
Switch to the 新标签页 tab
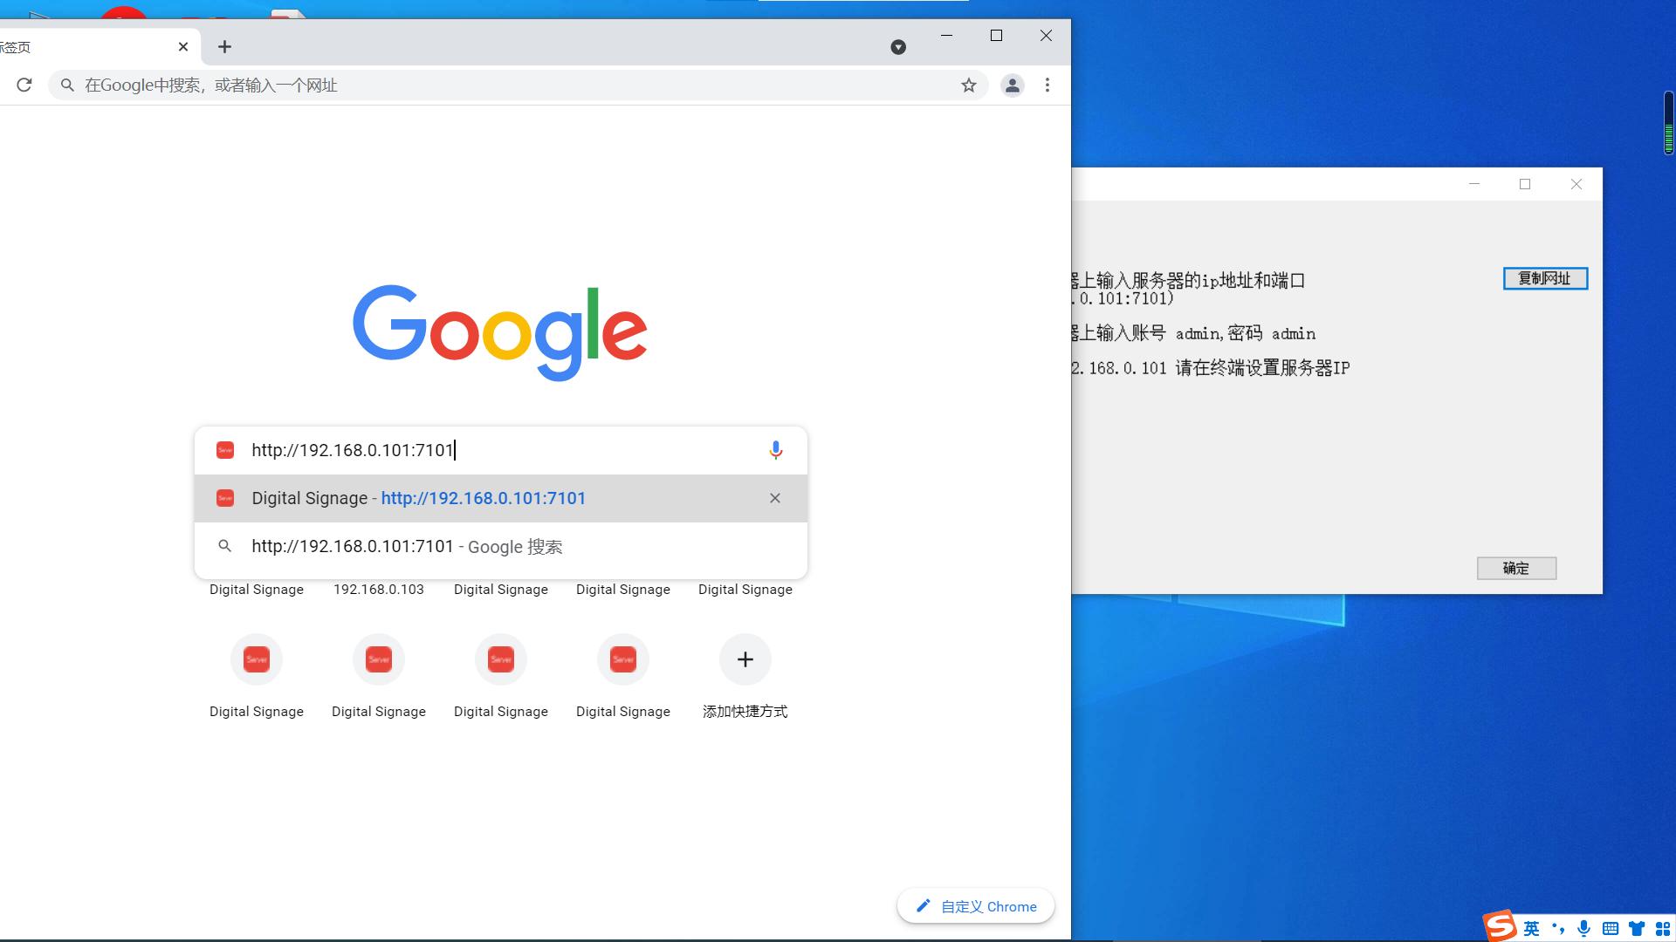(87, 46)
